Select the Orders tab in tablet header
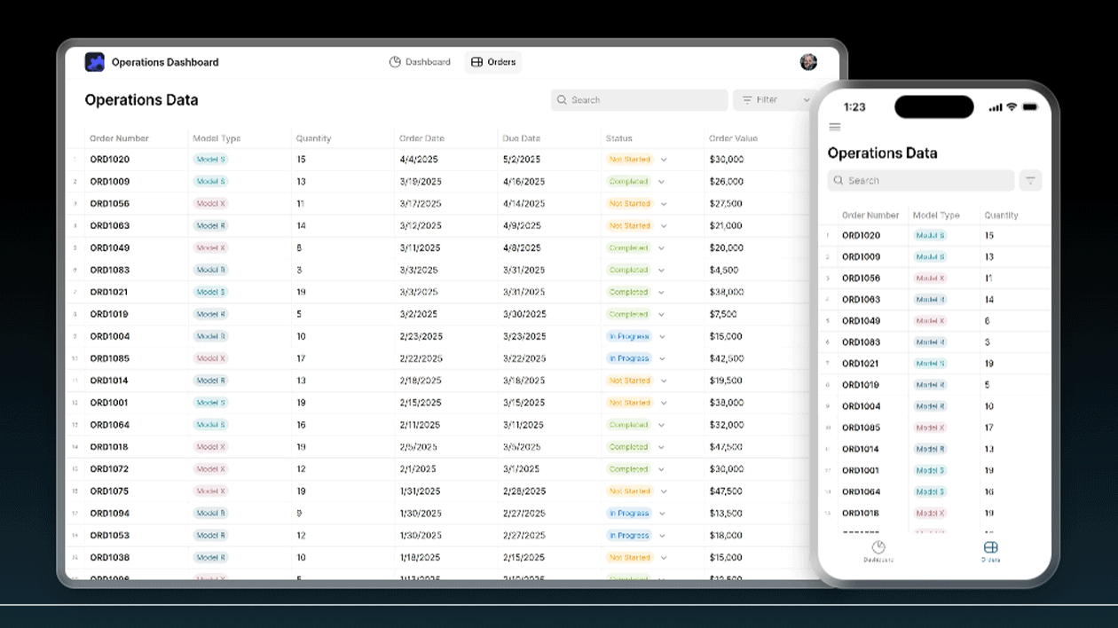Viewport: 1118px width, 628px height. click(493, 62)
